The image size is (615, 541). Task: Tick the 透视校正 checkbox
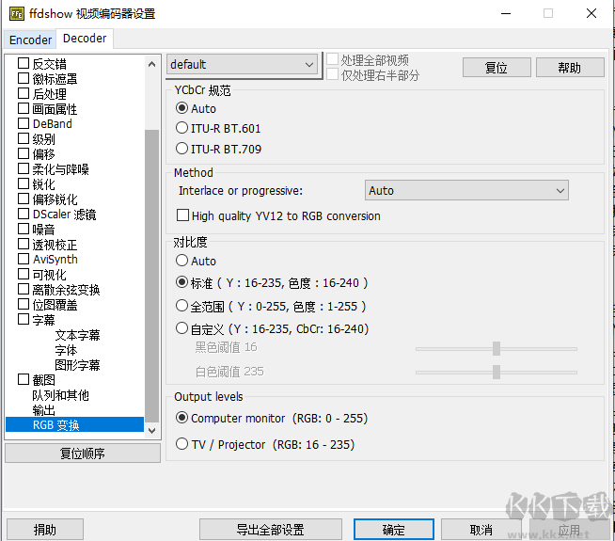(x=24, y=244)
